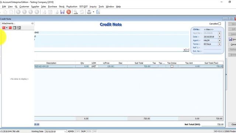Click the Attachments... panel title
Image resolution: width=236 pixels, height=133 pixels.
coord(8,23)
